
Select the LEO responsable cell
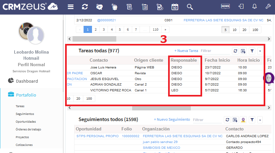[175, 90]
